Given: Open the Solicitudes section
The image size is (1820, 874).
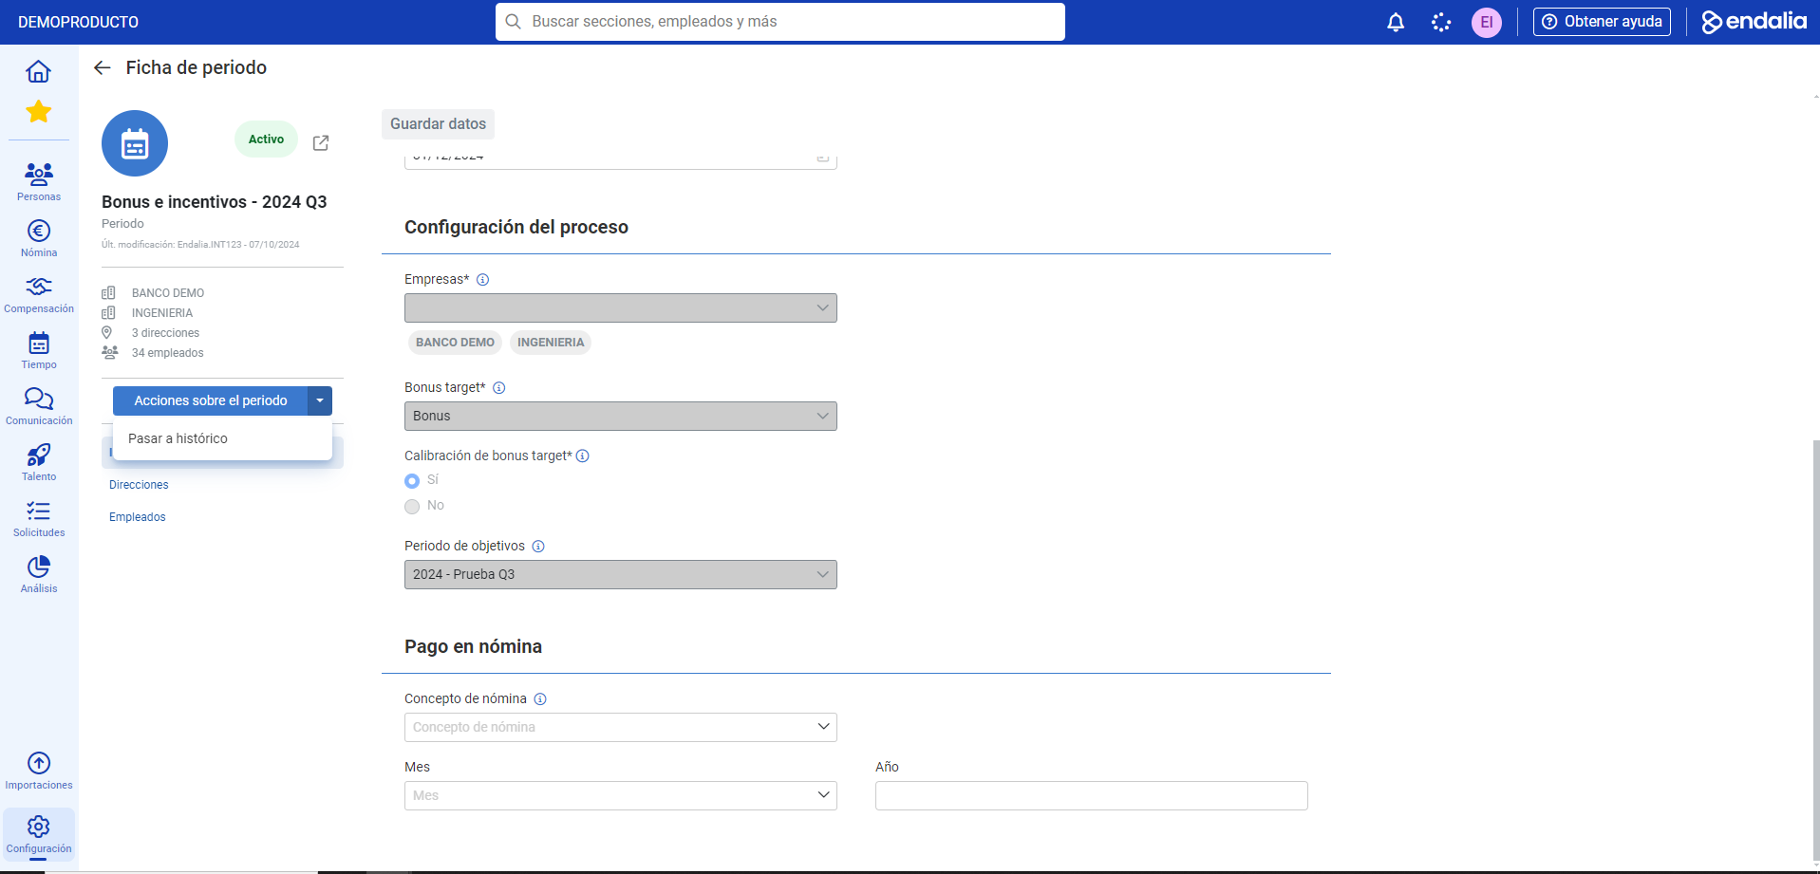Looking at the screenshot, I should click(x=39, y=518).
